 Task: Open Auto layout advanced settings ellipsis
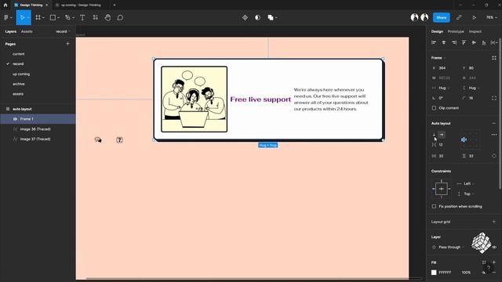[x=494, y=135]
